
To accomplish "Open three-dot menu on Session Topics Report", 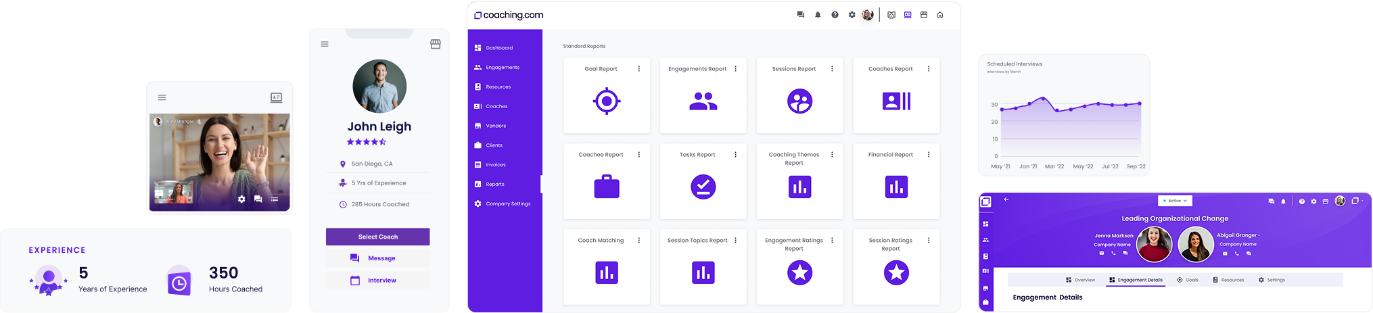I will tap(736, 241).
